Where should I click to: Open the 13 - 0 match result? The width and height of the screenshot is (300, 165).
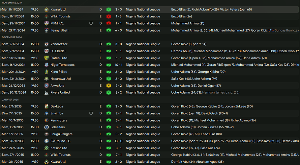point(119,141)
